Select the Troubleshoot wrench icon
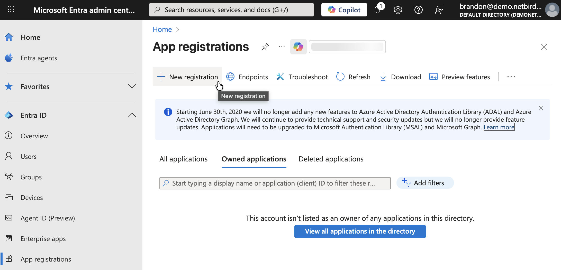The height and width of the screenshot is (270, 561). point(280,76)
